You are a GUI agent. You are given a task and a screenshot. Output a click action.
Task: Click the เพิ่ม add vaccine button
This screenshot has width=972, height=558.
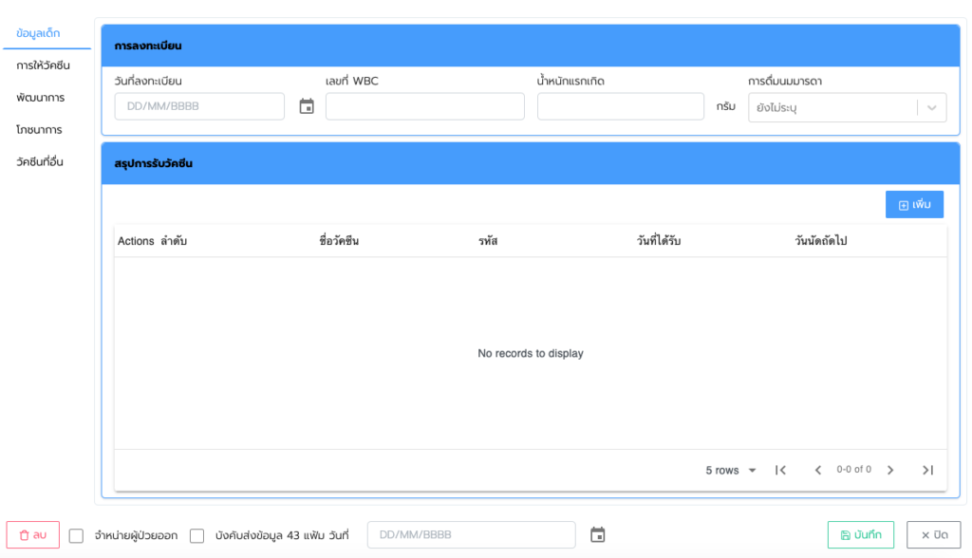point(914,205)
